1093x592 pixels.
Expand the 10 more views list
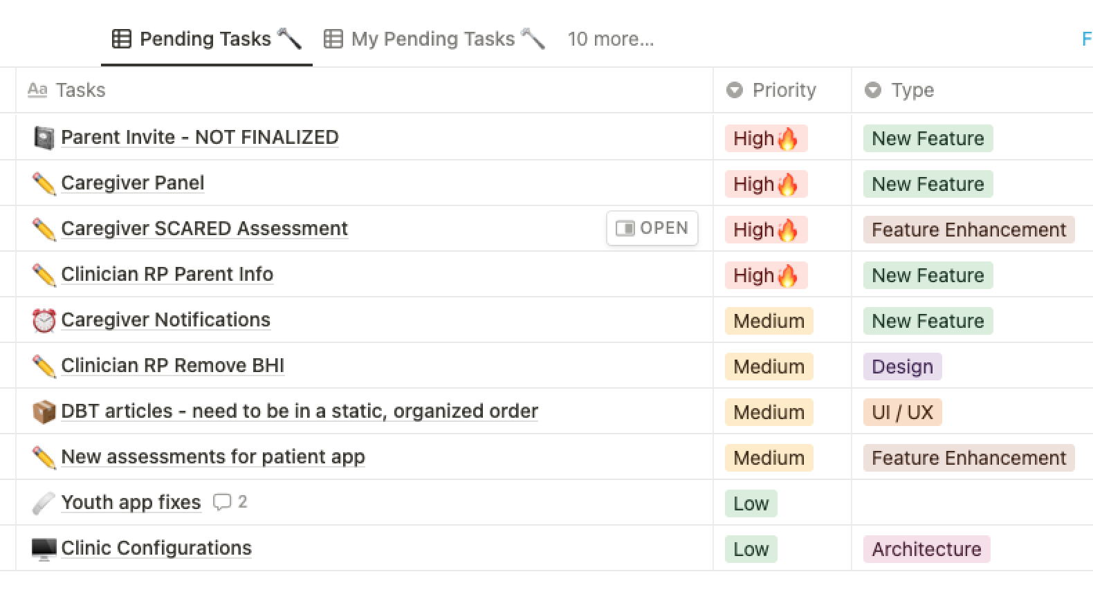610,39
